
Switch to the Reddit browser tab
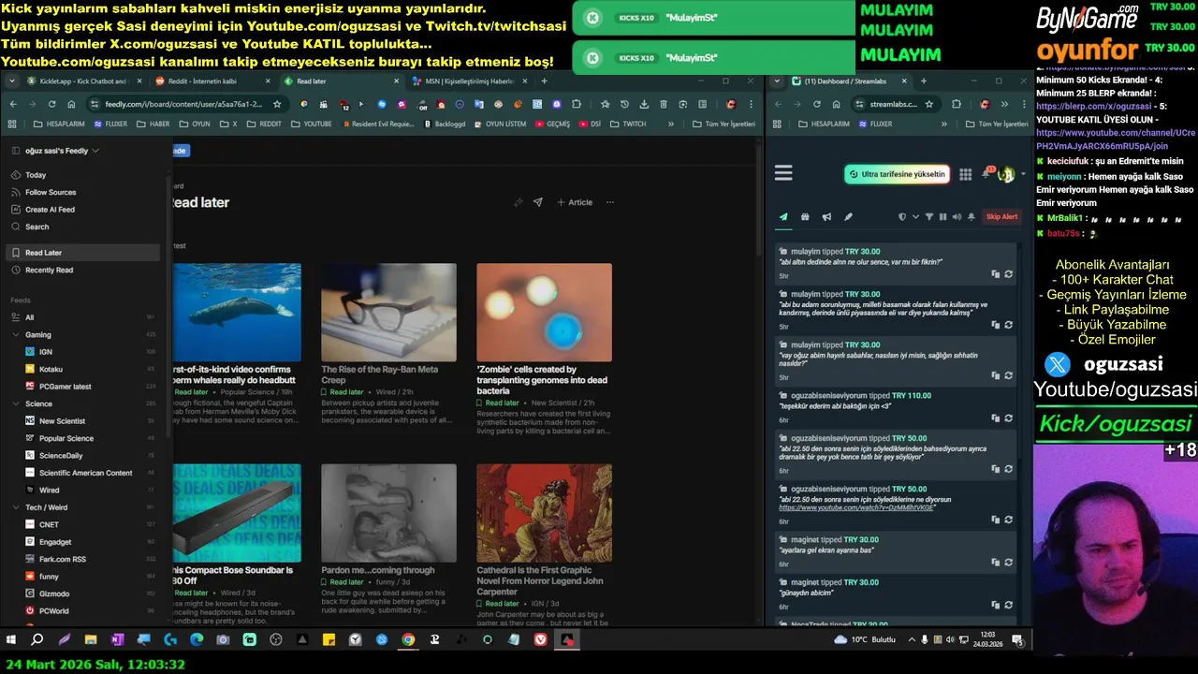(x=211, y=81)
